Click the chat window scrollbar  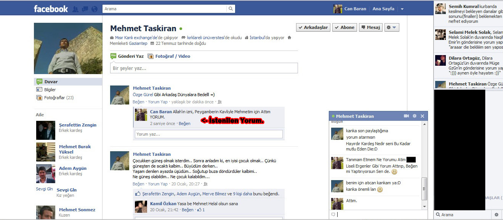pos(425,188)
